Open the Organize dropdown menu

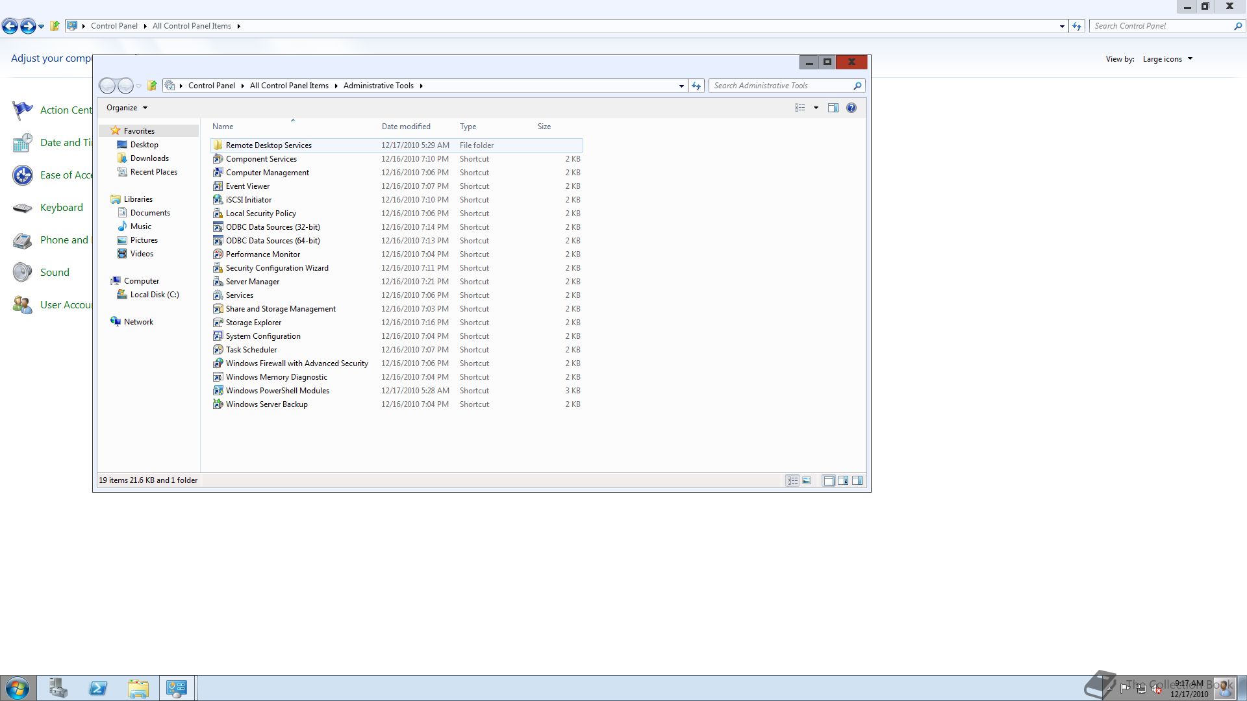pyautogui.click(x=127, y=108)
